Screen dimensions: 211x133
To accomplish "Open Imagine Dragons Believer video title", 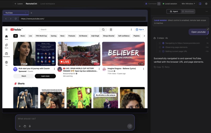I will pos(122,68).
